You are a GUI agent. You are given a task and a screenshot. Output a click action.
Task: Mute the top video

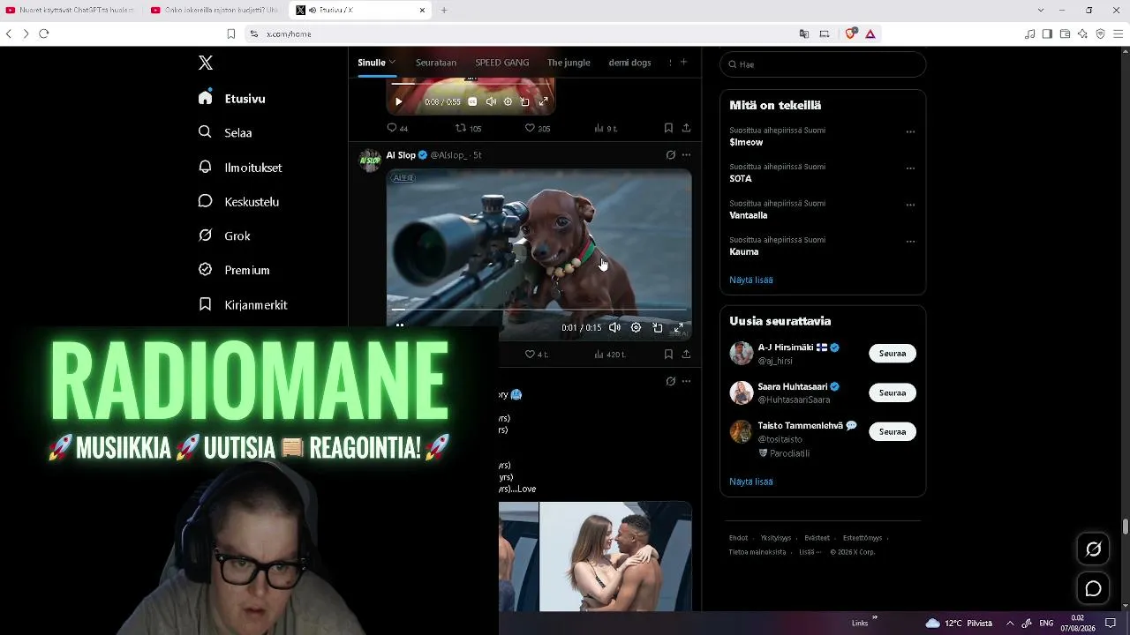[490, 101]
